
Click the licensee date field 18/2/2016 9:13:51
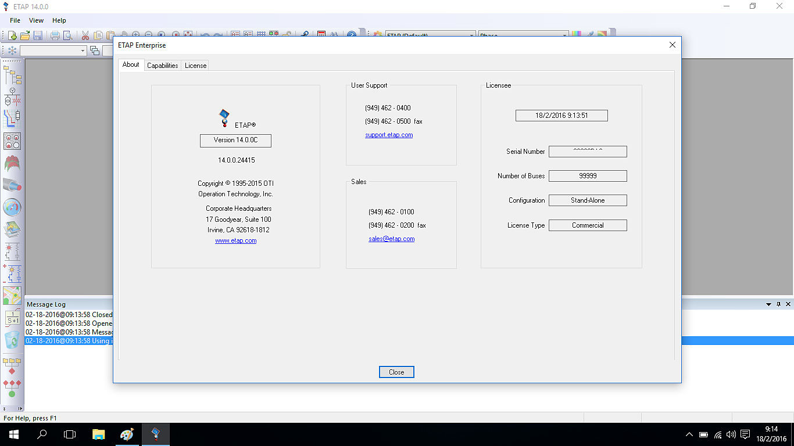pyautogui.click(x=561, y=116)
